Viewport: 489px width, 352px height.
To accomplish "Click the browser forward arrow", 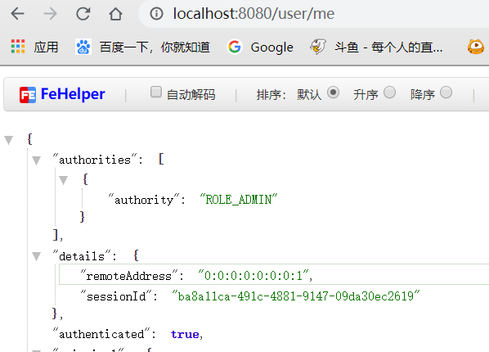I will pyautogui.click(x=50, y=14).
